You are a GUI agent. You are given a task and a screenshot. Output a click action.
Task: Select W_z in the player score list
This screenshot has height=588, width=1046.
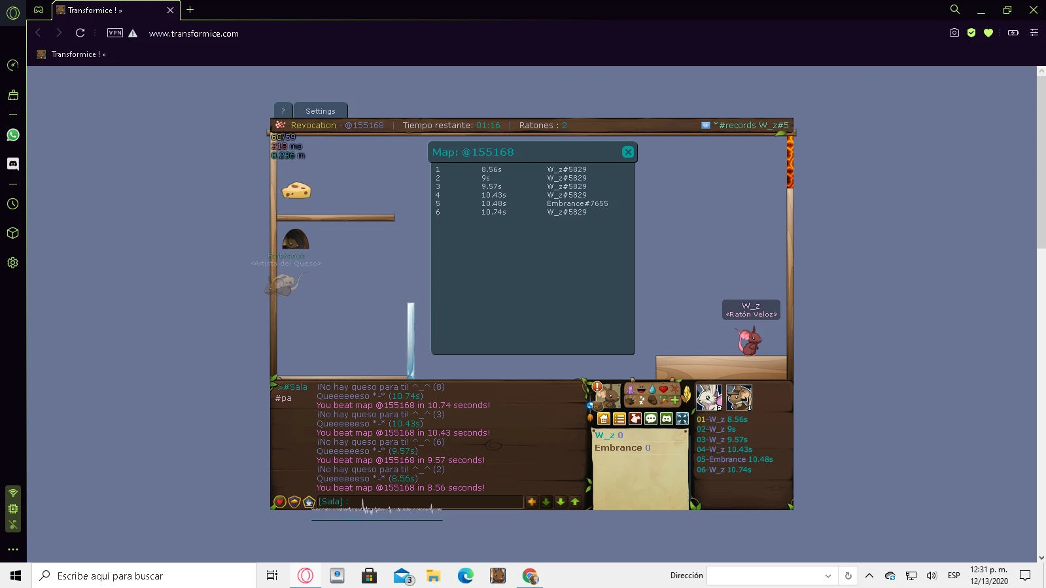pyautogui.click(x=609, y=435)
